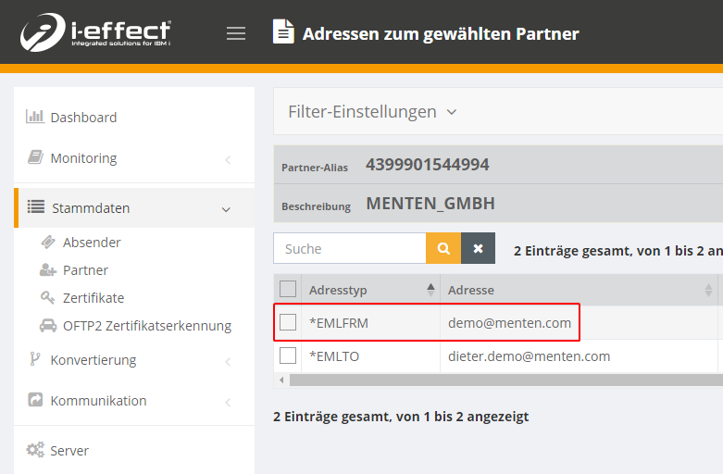Clear the search with the X button
The image size is (723, 474).
478,248
